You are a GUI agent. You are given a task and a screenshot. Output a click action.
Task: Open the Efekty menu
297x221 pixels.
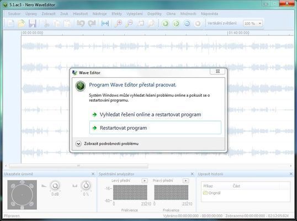coord(116,14)
